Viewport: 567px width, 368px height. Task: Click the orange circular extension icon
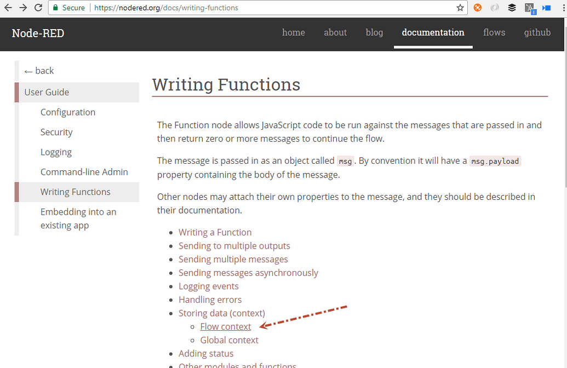476,8
